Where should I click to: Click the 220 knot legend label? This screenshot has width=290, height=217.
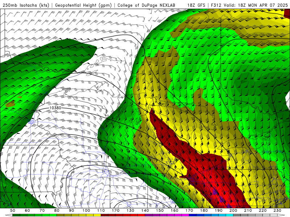click(262, 210)
